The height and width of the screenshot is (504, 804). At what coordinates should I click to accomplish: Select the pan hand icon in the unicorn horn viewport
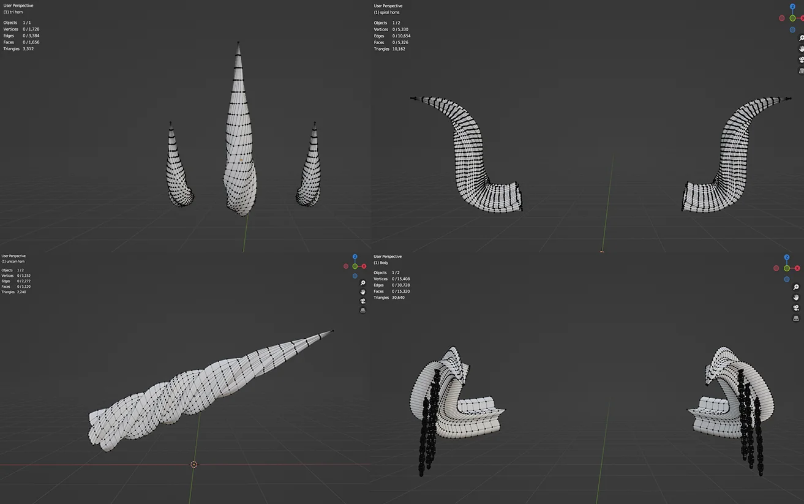coord(363,292)
